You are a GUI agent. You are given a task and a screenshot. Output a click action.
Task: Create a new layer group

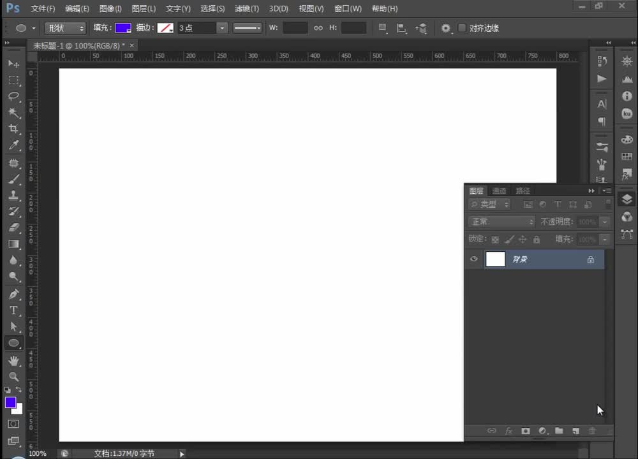coord(559,430)
